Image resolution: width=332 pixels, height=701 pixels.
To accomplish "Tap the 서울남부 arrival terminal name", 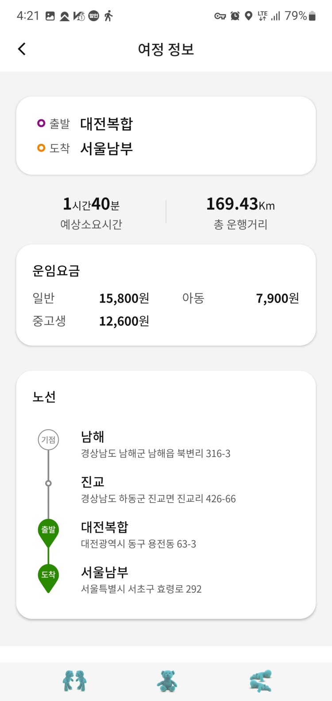I will click(x=107, y=148).
